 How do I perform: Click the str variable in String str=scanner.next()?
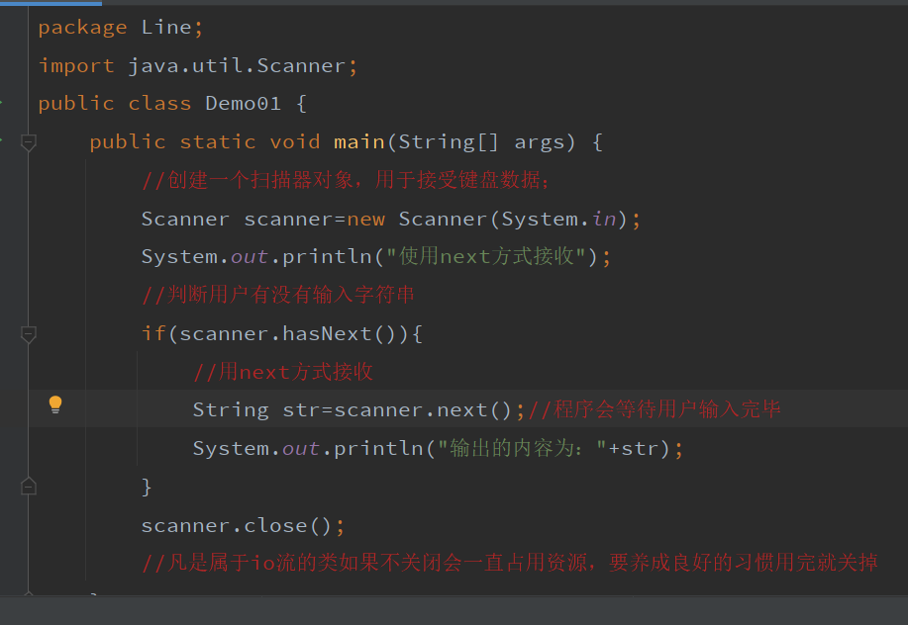tap(301, 410)
